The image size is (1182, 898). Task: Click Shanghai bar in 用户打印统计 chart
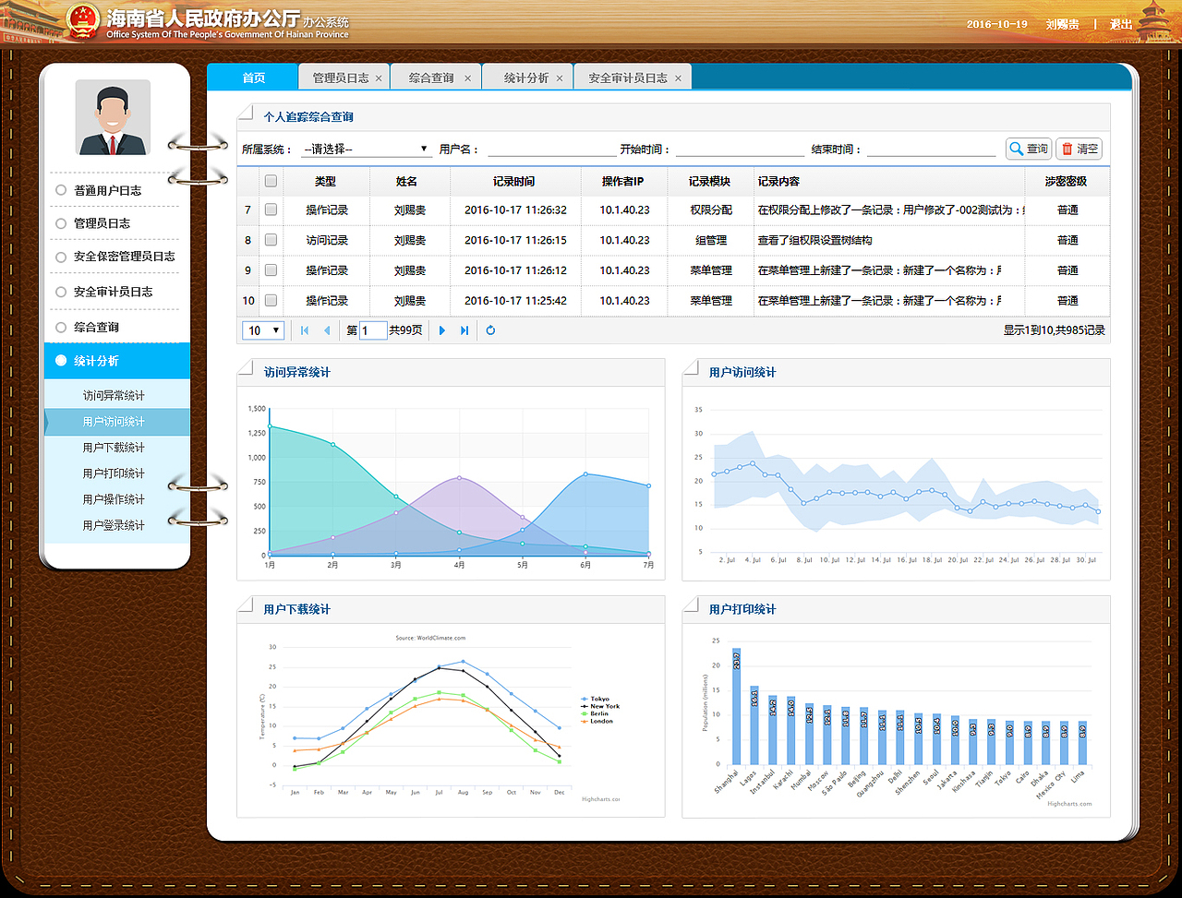click(x=737, y=706)
